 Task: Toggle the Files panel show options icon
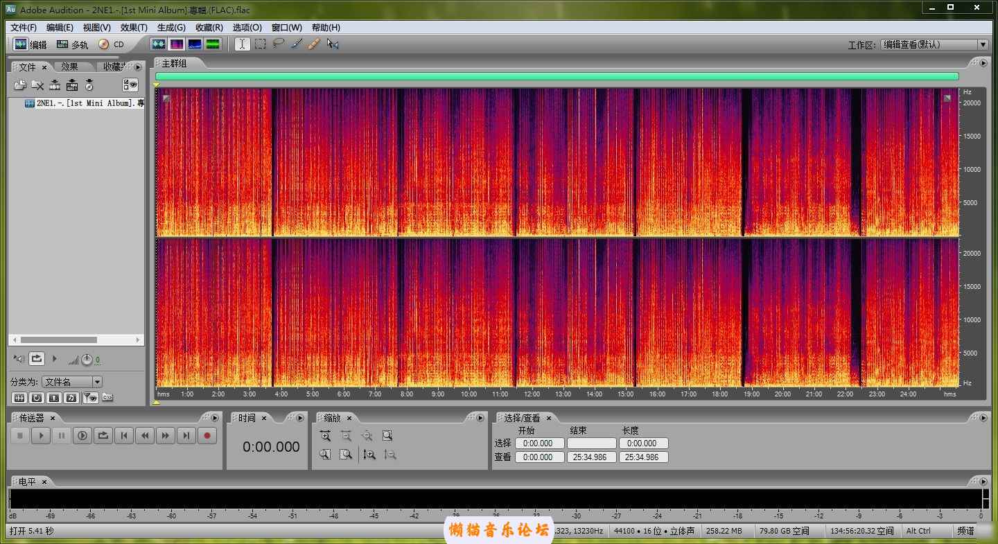130,85
